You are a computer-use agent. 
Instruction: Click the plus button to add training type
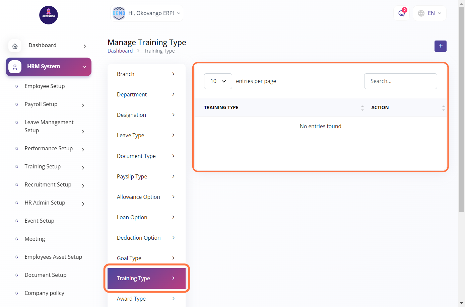440,46
